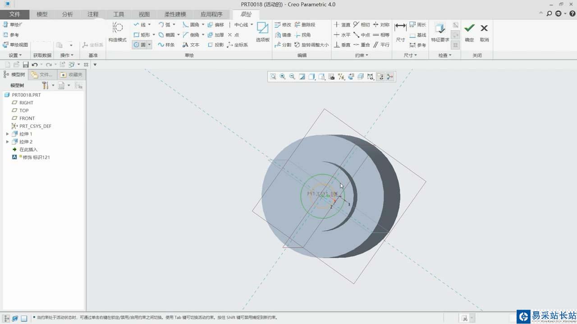This screenshot has height=324, width=577.
Task: Open the 选项板 (Palette)
Action: coord(263,31)
